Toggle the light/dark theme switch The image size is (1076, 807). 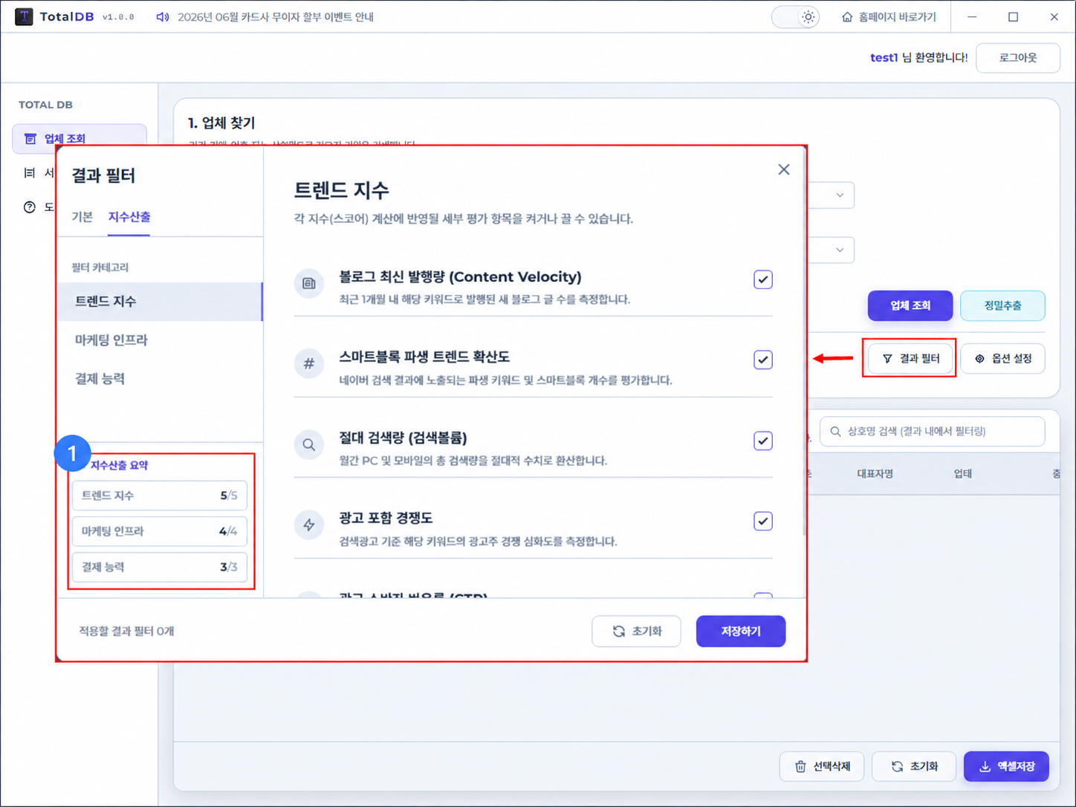tap(796, 17)
